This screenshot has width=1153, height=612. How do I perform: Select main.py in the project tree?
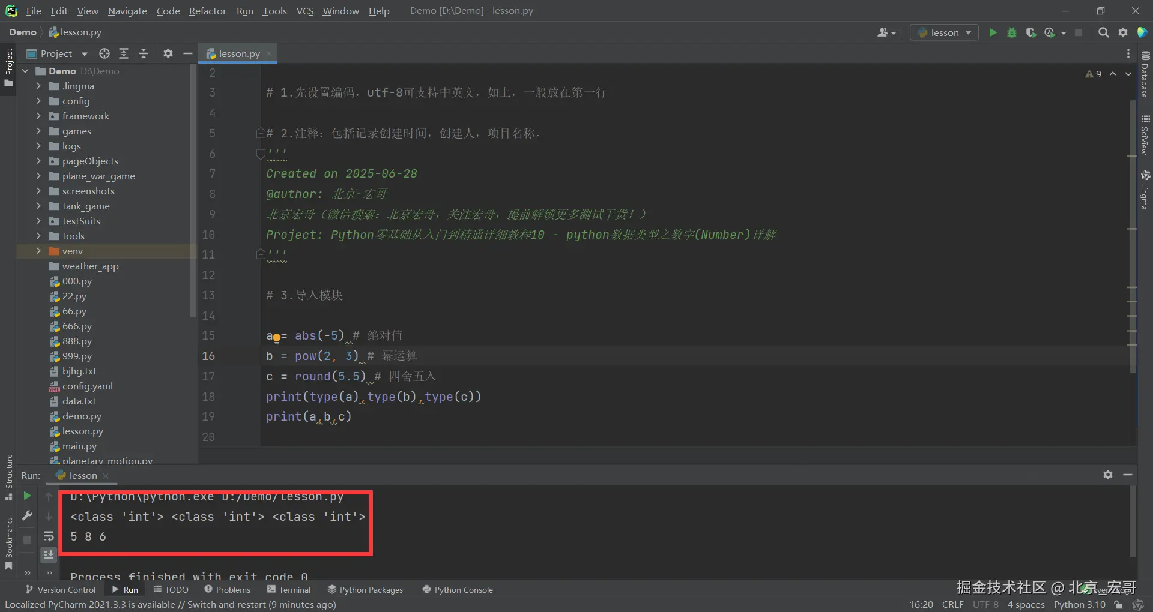point(79,446)
